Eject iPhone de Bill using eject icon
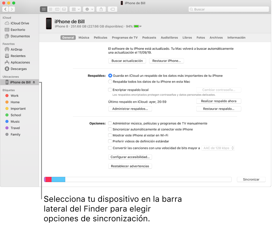This screenshot has height=226, width=272. (x=34, y=82)
